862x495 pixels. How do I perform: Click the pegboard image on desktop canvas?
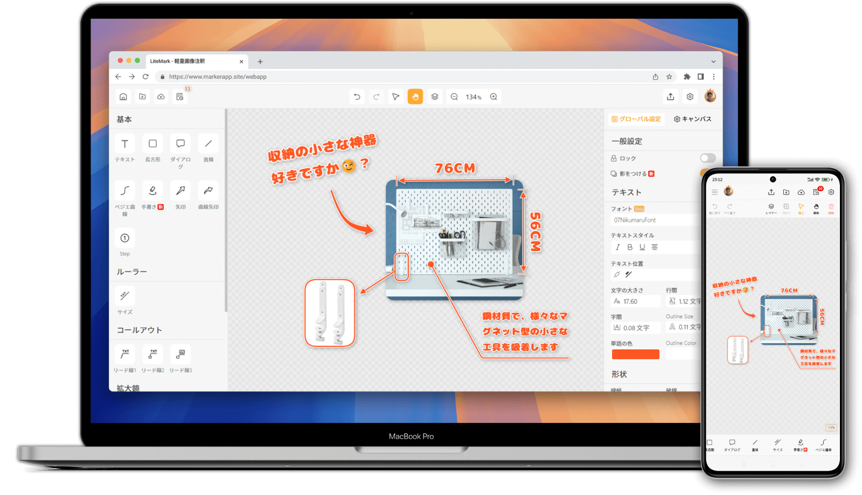(x=454, y=240)
